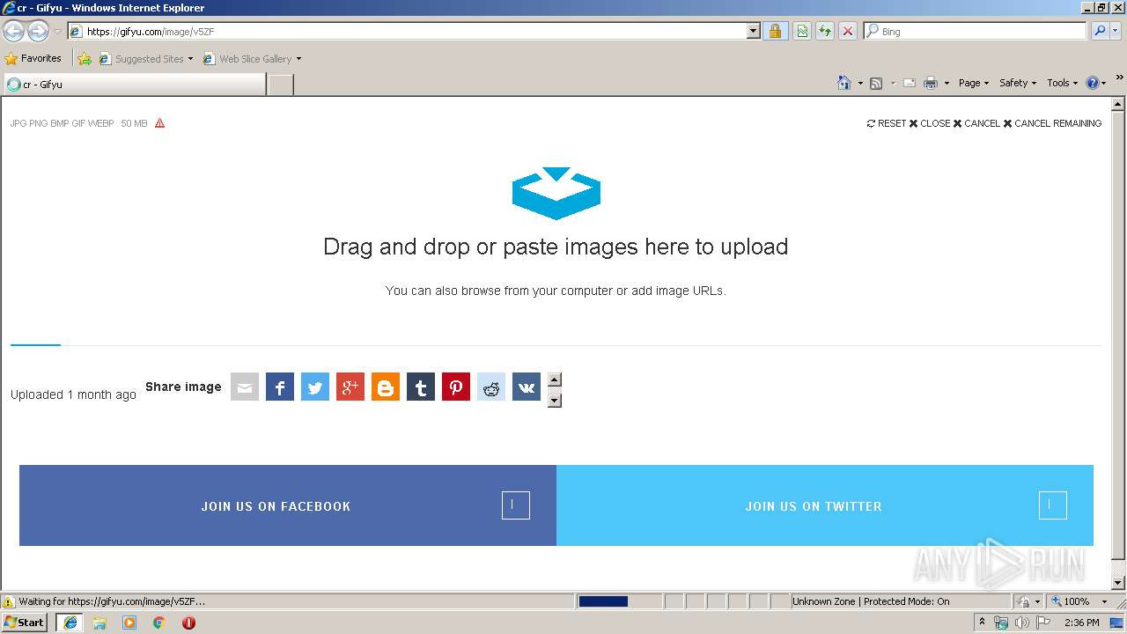Add to Favorites bar star icon
Image resolution: width=1127 pixels, height=634 pixels.
click(85, 59)
